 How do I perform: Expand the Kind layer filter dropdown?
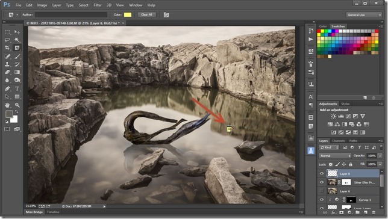click(329, 147)
